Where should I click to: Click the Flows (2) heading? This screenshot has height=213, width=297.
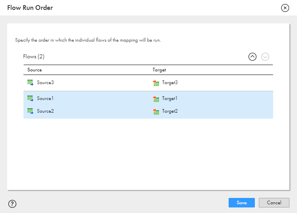(x=34, y=56)
